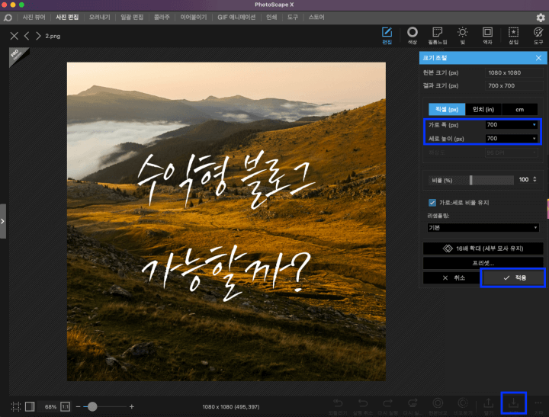Toggle the split compare view icon

coord(30,406)
